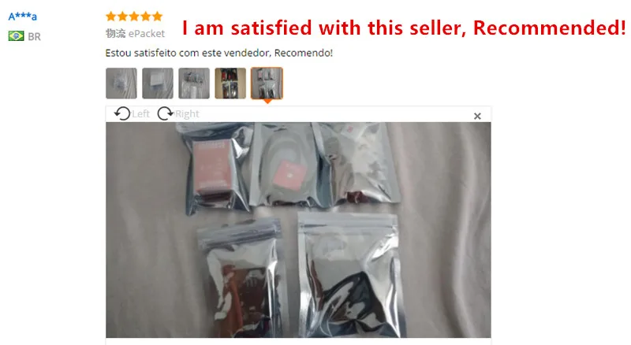The width and height of the screenshot is (631, 345).
Task: Click the enlarged photo of silver bags
Action: pyautogui.click(x=298, y=230)
